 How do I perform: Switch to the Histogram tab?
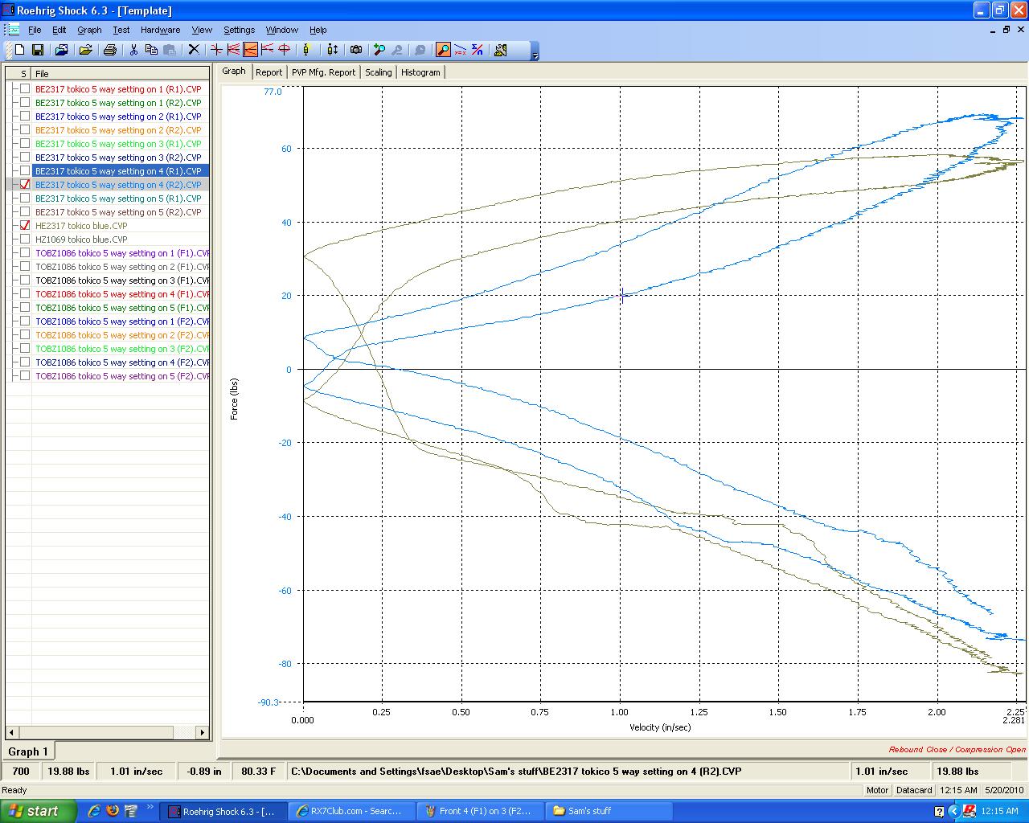pos(420,72)
